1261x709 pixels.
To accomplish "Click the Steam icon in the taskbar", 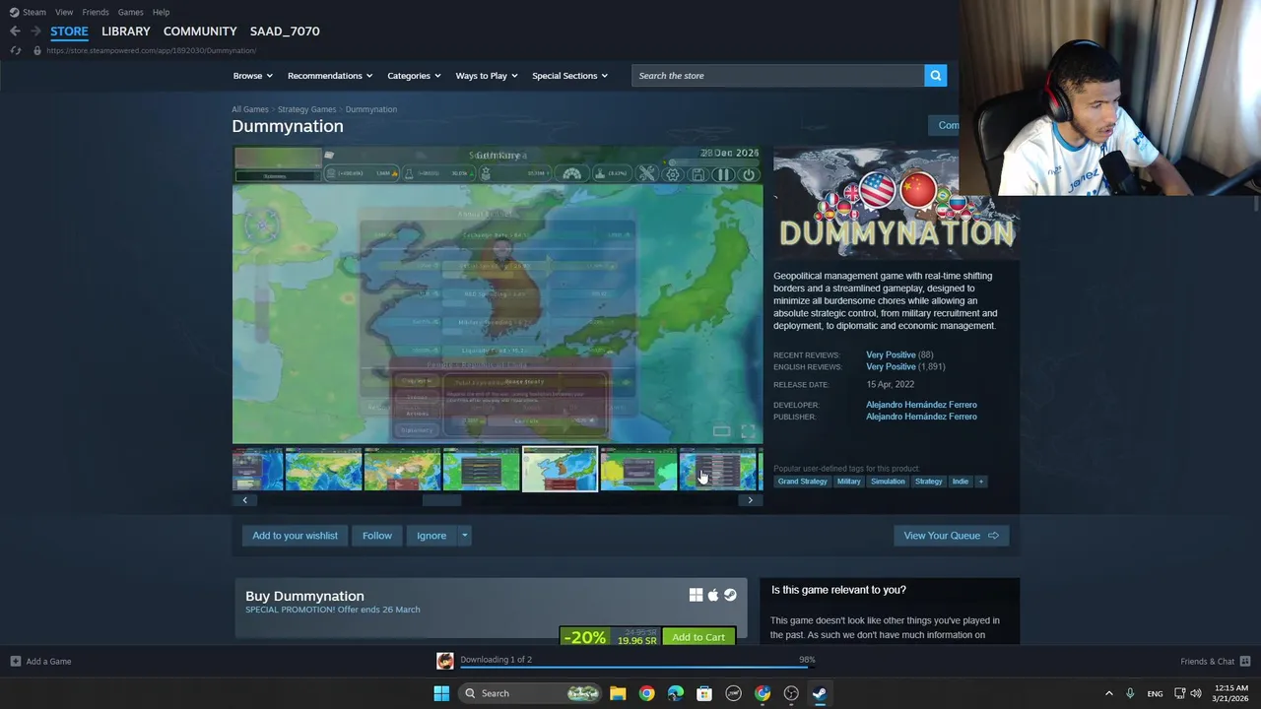I will click(x=820, y=693).
